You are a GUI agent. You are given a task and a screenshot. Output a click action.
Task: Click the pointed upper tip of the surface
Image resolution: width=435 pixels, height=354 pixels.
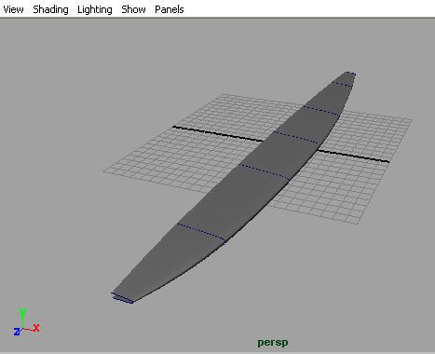350,74
